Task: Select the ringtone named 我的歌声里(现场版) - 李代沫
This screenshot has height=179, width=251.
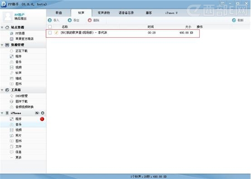Action: pyautogui.click(x=84, y=33)
